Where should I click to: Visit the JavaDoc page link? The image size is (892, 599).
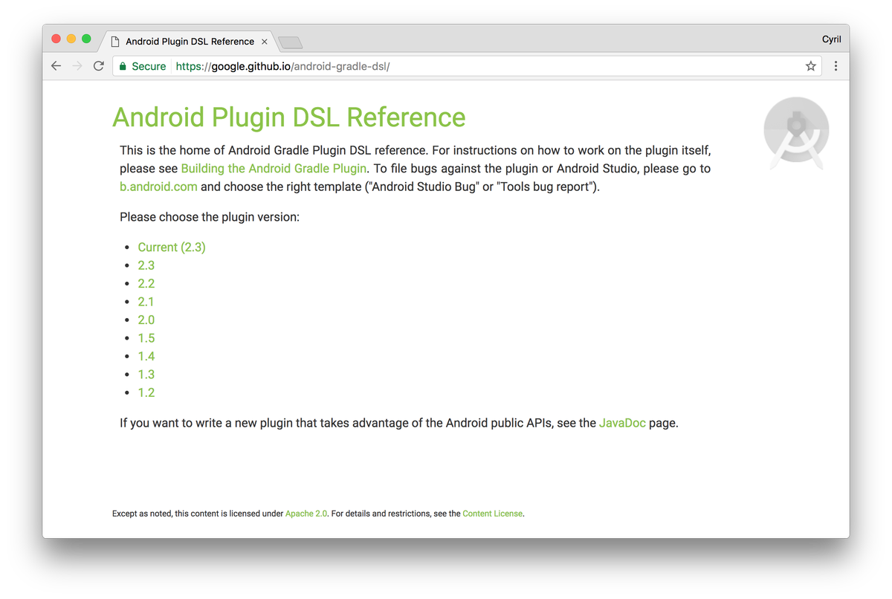[x=622, y=424]
